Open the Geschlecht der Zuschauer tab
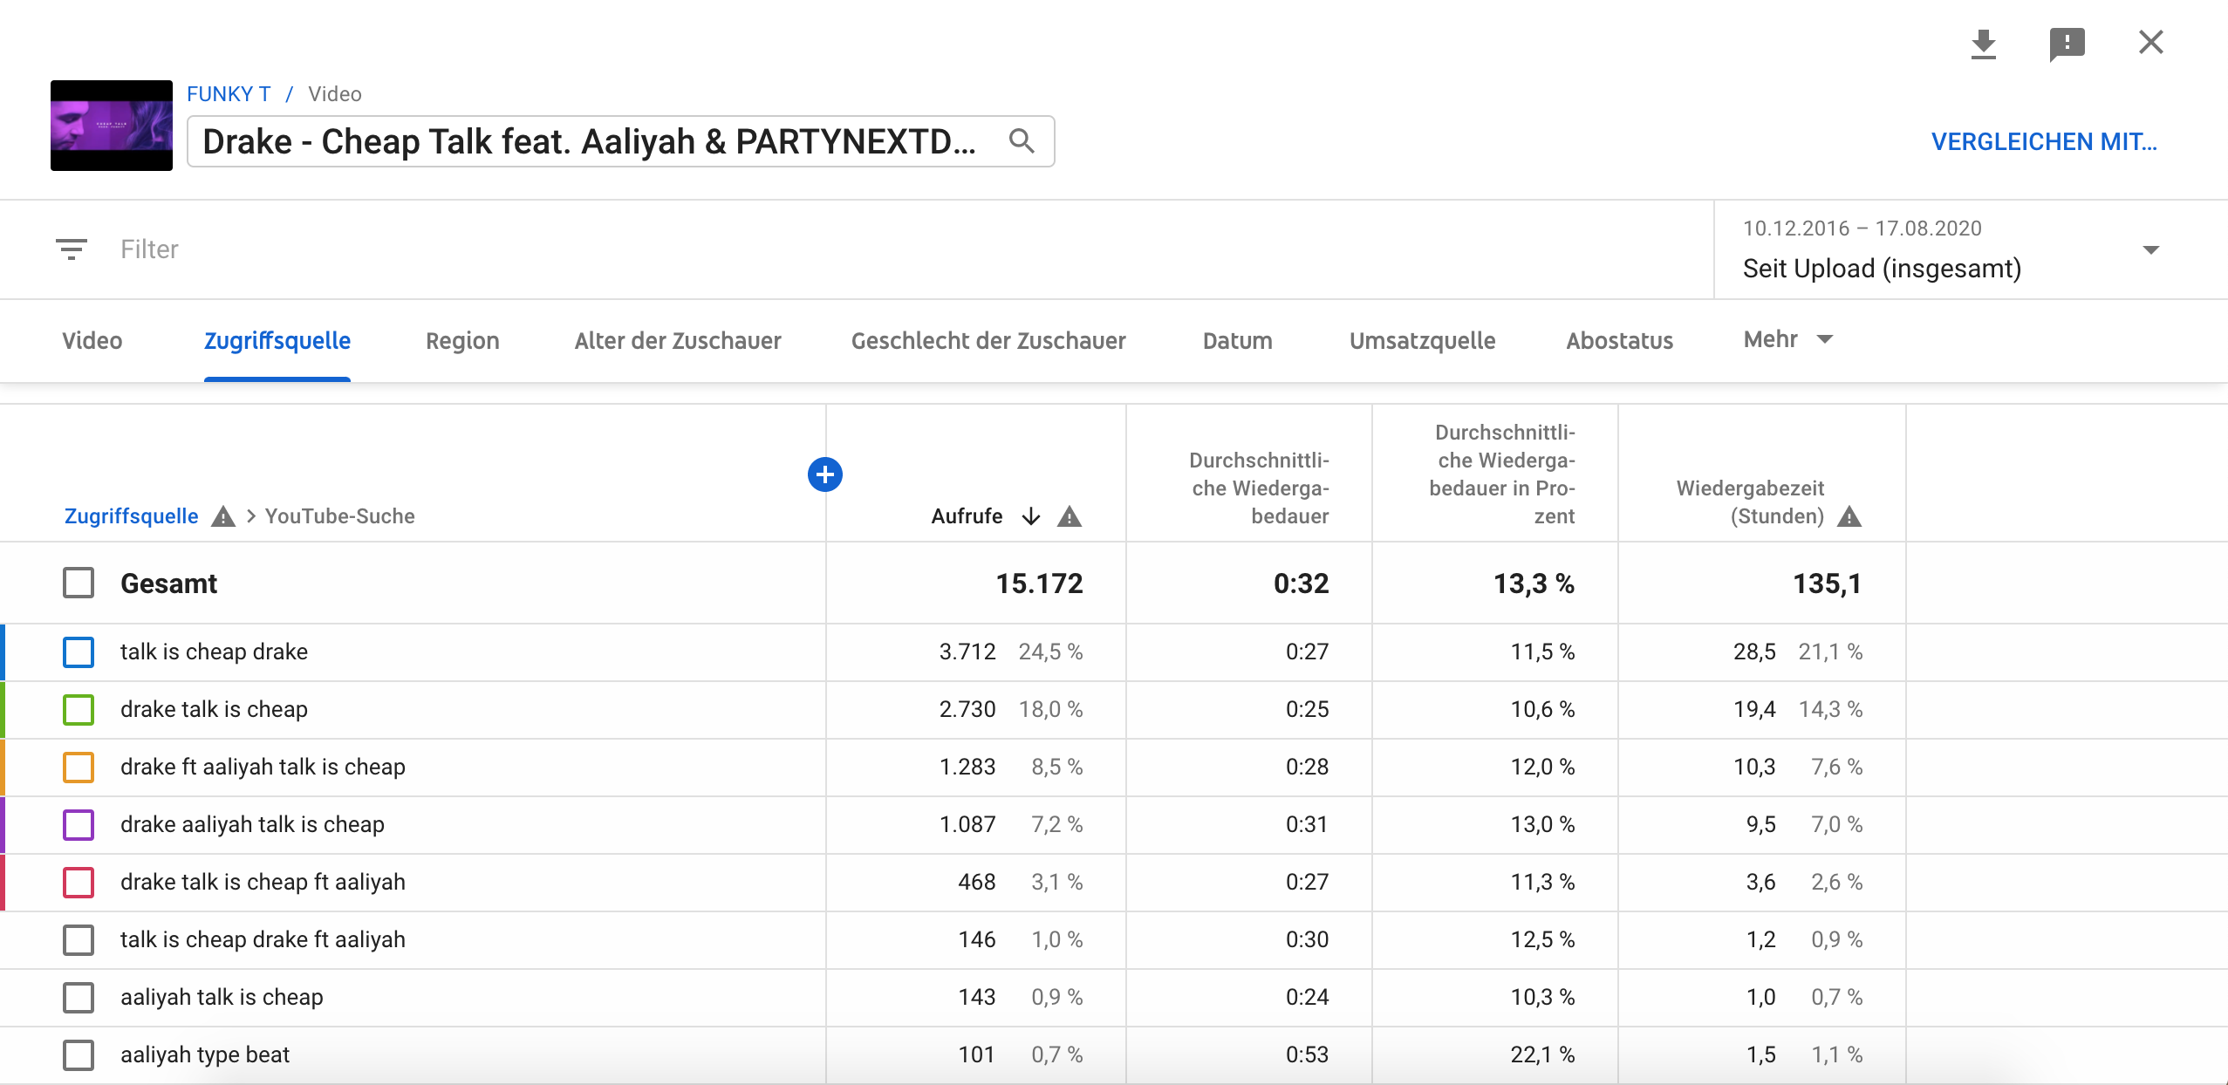 (988, 340)
